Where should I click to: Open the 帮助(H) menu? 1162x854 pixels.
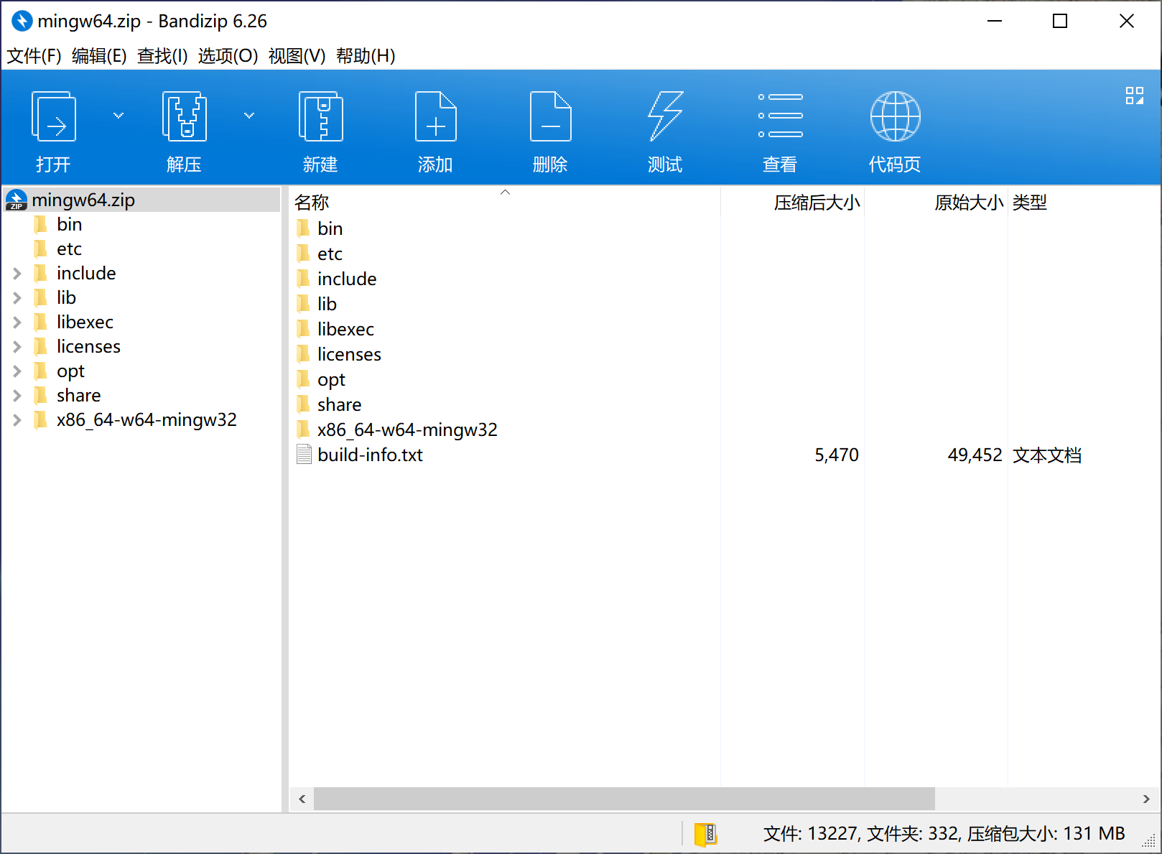tap(366, 56)
